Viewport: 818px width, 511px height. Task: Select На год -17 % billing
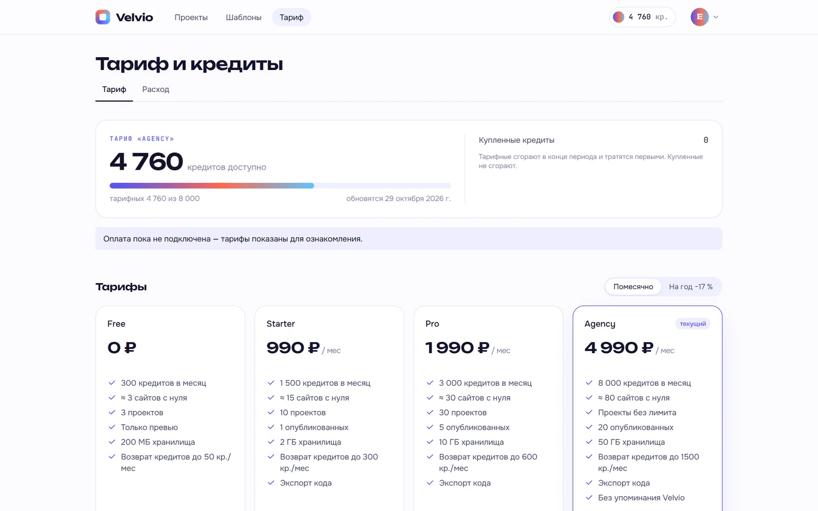point(691,287)
